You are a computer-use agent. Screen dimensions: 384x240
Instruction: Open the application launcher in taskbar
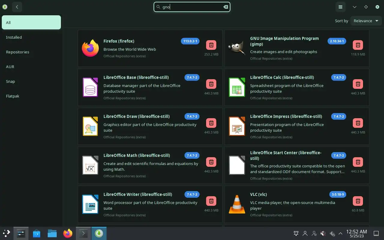[7, 233]
